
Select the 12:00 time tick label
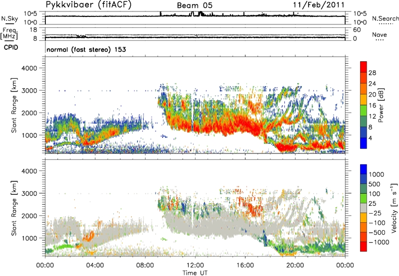click(x=195, y=266)
